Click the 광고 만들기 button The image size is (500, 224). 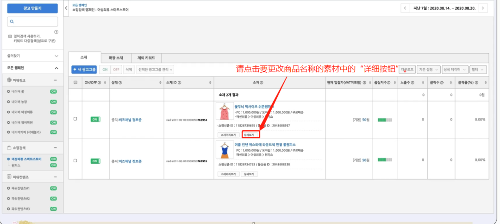(x=32, y=8)
